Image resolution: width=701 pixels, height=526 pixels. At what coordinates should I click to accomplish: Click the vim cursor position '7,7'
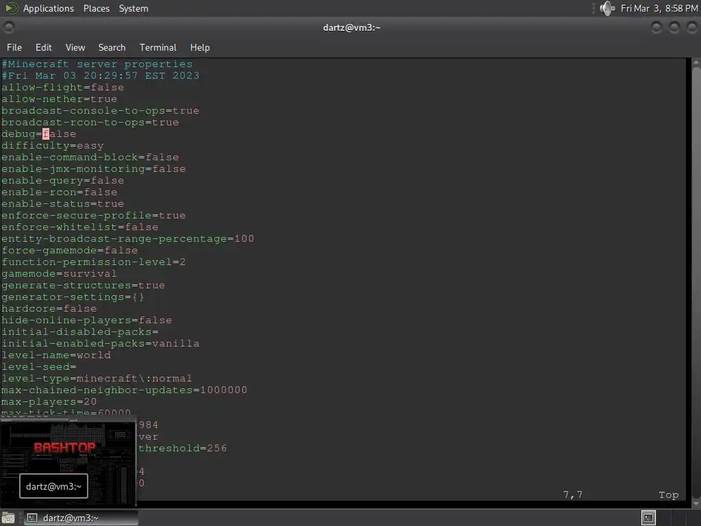[573, 494]
